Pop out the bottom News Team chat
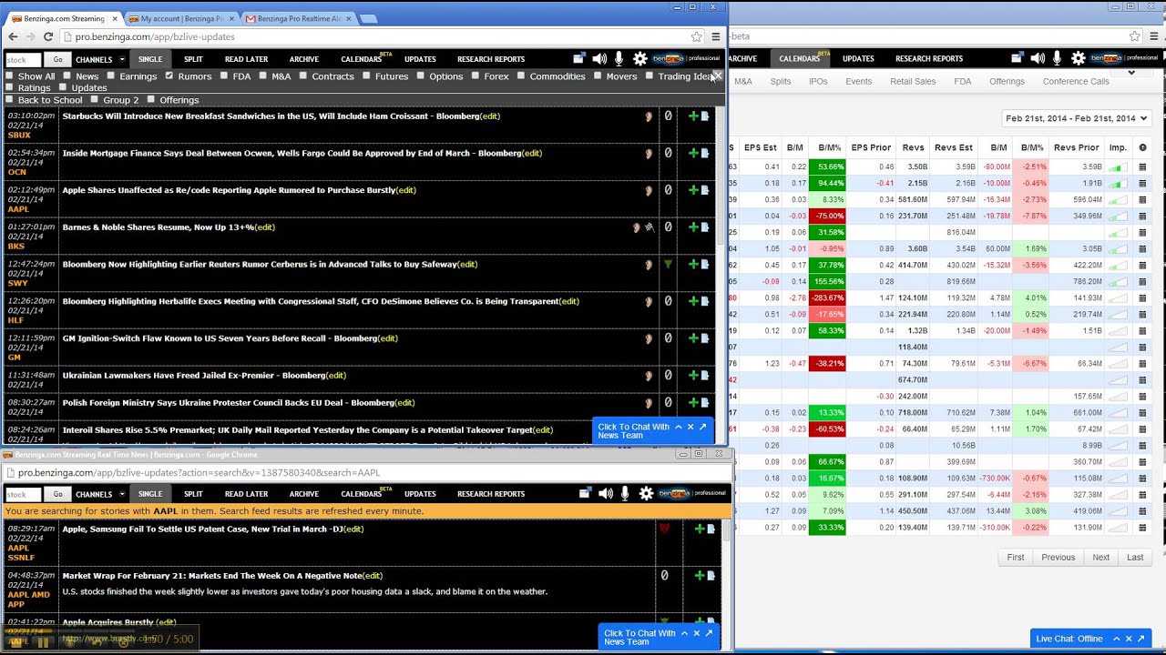1166x655 pixels. point(710,633)
